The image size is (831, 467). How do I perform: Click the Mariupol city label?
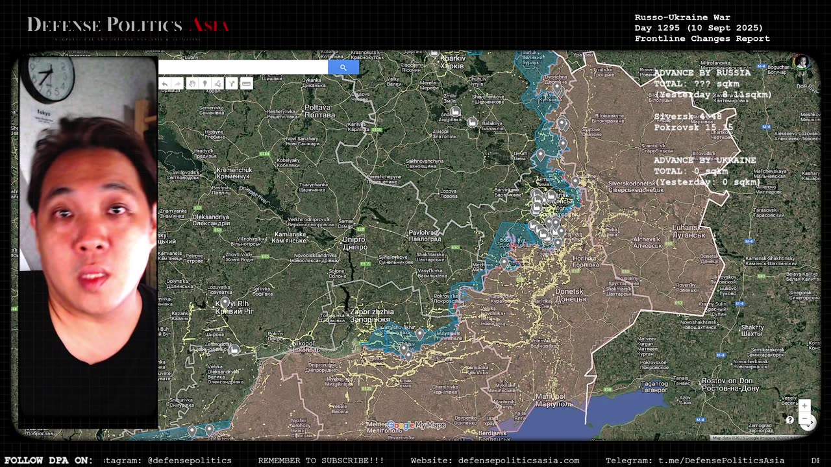pyautogui.click(x=554, y=400)
